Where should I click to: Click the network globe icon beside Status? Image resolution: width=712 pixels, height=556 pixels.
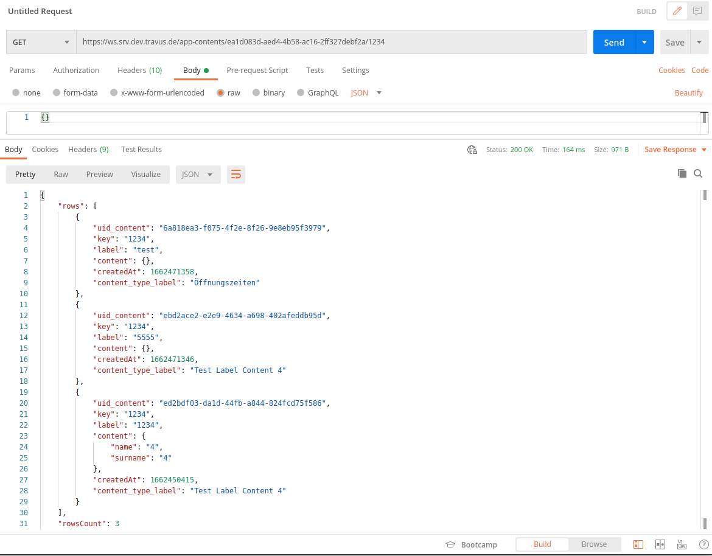click(x=472, y=150)
